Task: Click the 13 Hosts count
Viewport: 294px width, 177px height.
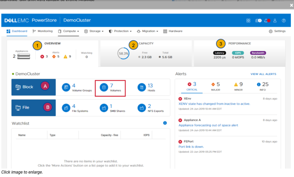Action: click(150, 86)
